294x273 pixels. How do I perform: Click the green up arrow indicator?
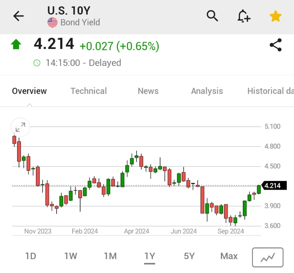pos(15,44)
